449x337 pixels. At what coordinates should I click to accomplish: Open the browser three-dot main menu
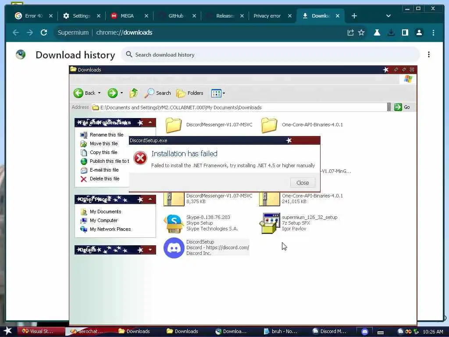click(433, 32)
